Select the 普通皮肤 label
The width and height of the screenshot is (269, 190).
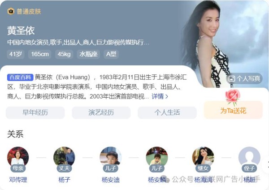pos(29,12)
